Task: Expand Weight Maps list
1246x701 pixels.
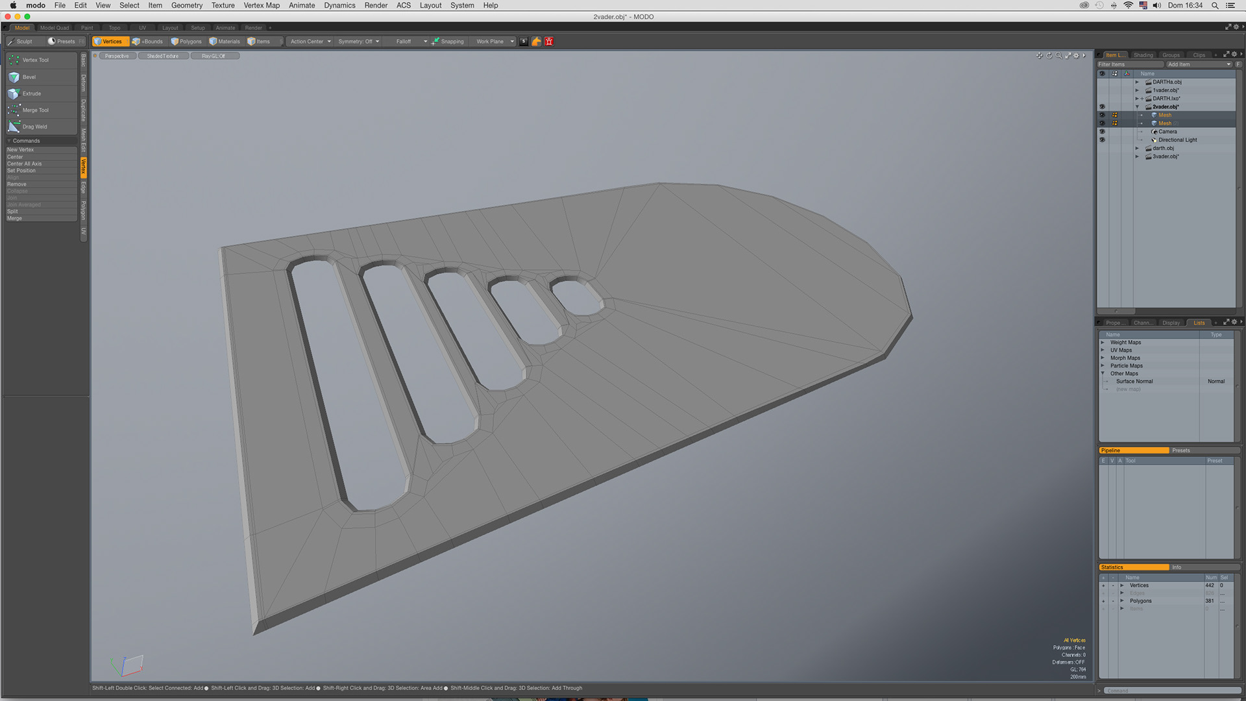Action: [x=1103, y=342]
